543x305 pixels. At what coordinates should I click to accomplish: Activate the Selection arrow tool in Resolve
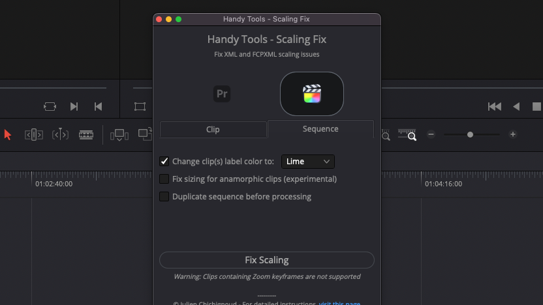pyautogui.click(x=8, y=134)
